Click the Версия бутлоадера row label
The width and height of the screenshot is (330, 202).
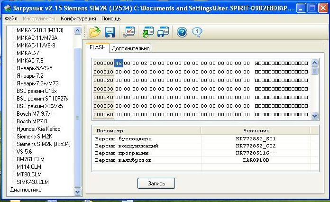[123, 138]
